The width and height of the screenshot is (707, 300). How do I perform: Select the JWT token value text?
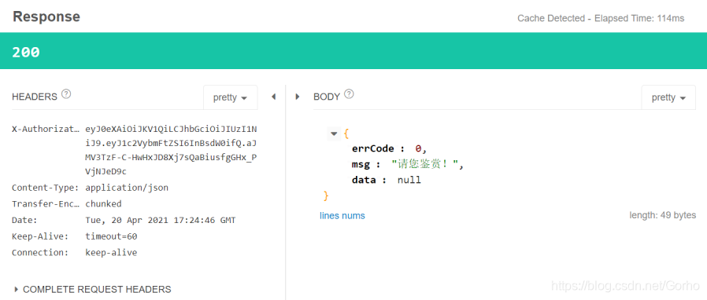[172, 151]
